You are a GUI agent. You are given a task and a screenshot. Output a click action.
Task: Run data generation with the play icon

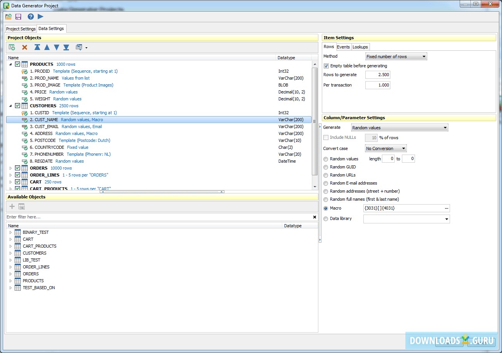point(40,17)
